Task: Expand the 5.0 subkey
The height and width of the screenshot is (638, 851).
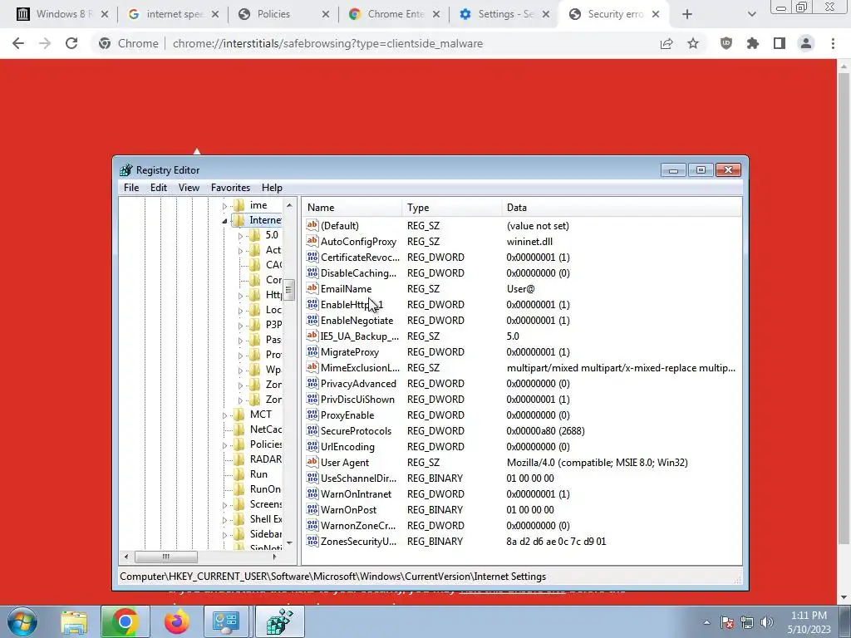Action: coord(240,236)
